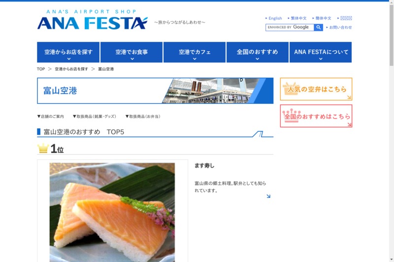
Task: Expand the 空港でカフェ menu chevron
Action: pos(195,59)
